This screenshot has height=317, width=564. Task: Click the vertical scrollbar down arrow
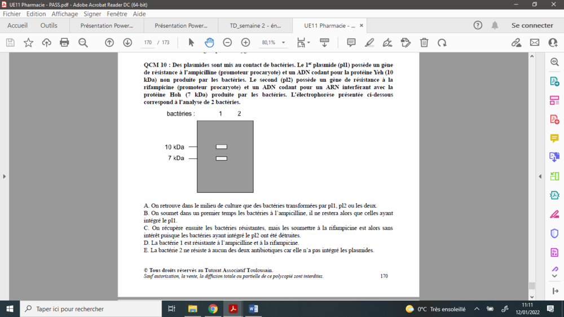click(x=532, y=297)
